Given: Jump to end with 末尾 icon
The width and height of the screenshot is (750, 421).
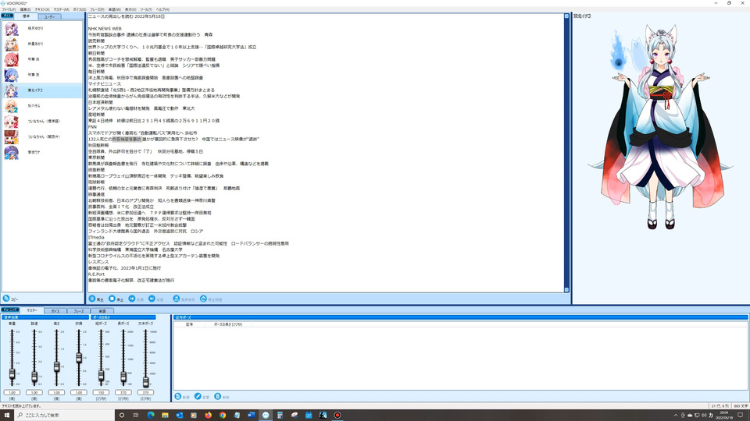Looking at the screenshot, I should 152,299.
